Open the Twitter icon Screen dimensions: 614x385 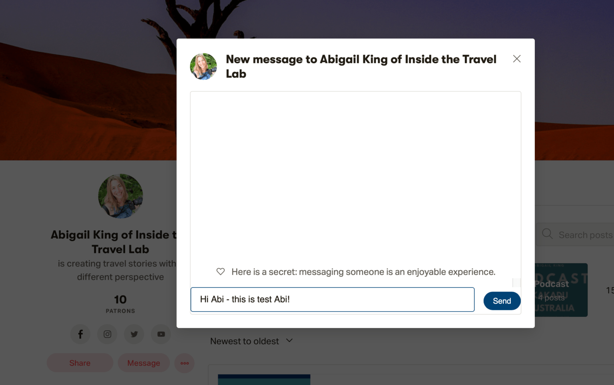pyautogui.click(x=134, y=334)
